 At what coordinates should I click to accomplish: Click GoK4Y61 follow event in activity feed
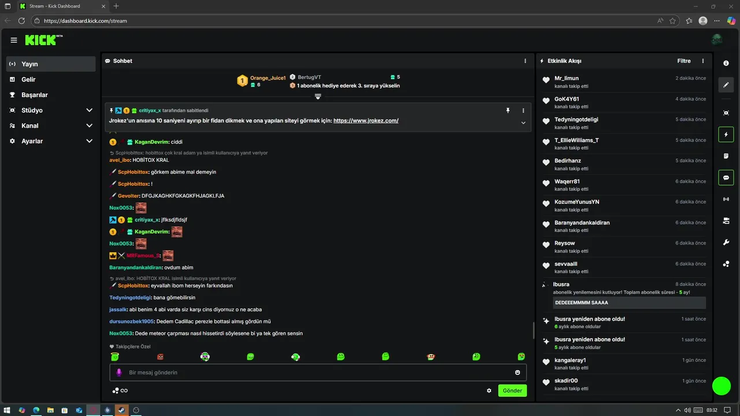coord(624,102)
